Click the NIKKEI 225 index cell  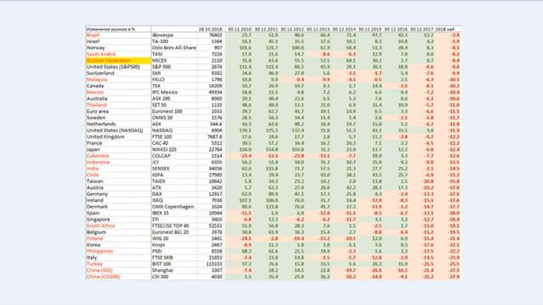174,149
